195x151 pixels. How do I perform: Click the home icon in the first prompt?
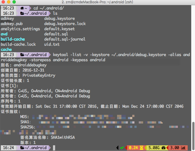[22, 8]
